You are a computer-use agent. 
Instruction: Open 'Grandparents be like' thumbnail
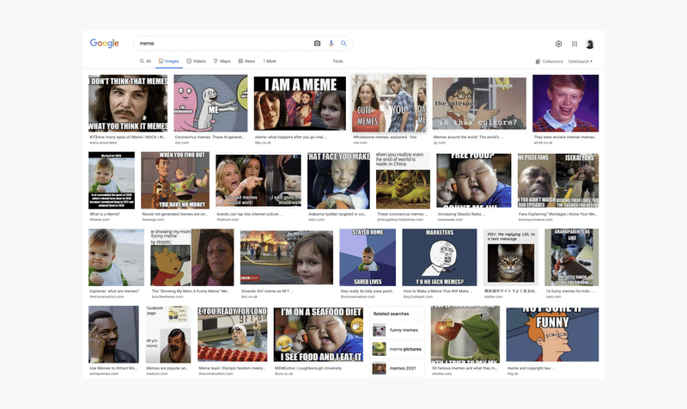(x=572, y=257)
